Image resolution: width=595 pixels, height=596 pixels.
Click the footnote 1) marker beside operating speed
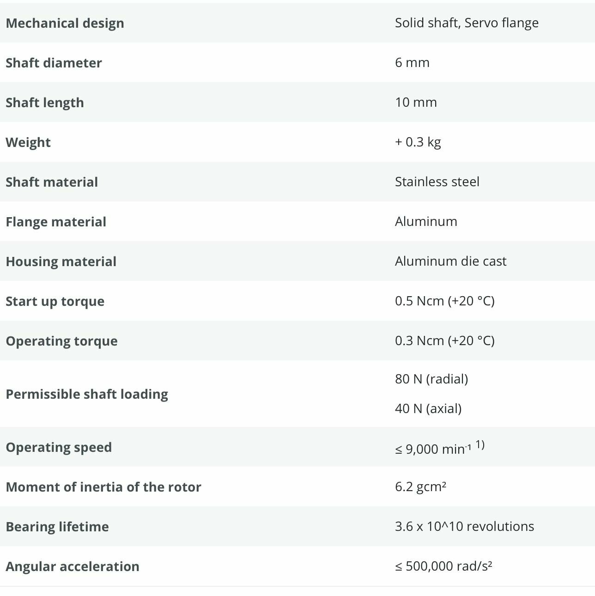pyautogui.click(x=480, y=444)
